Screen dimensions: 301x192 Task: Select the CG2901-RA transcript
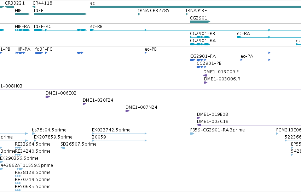200,44
